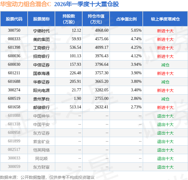188x180 pixels.
Task: Select stock code 600958
Action: [x=14, y=132]
